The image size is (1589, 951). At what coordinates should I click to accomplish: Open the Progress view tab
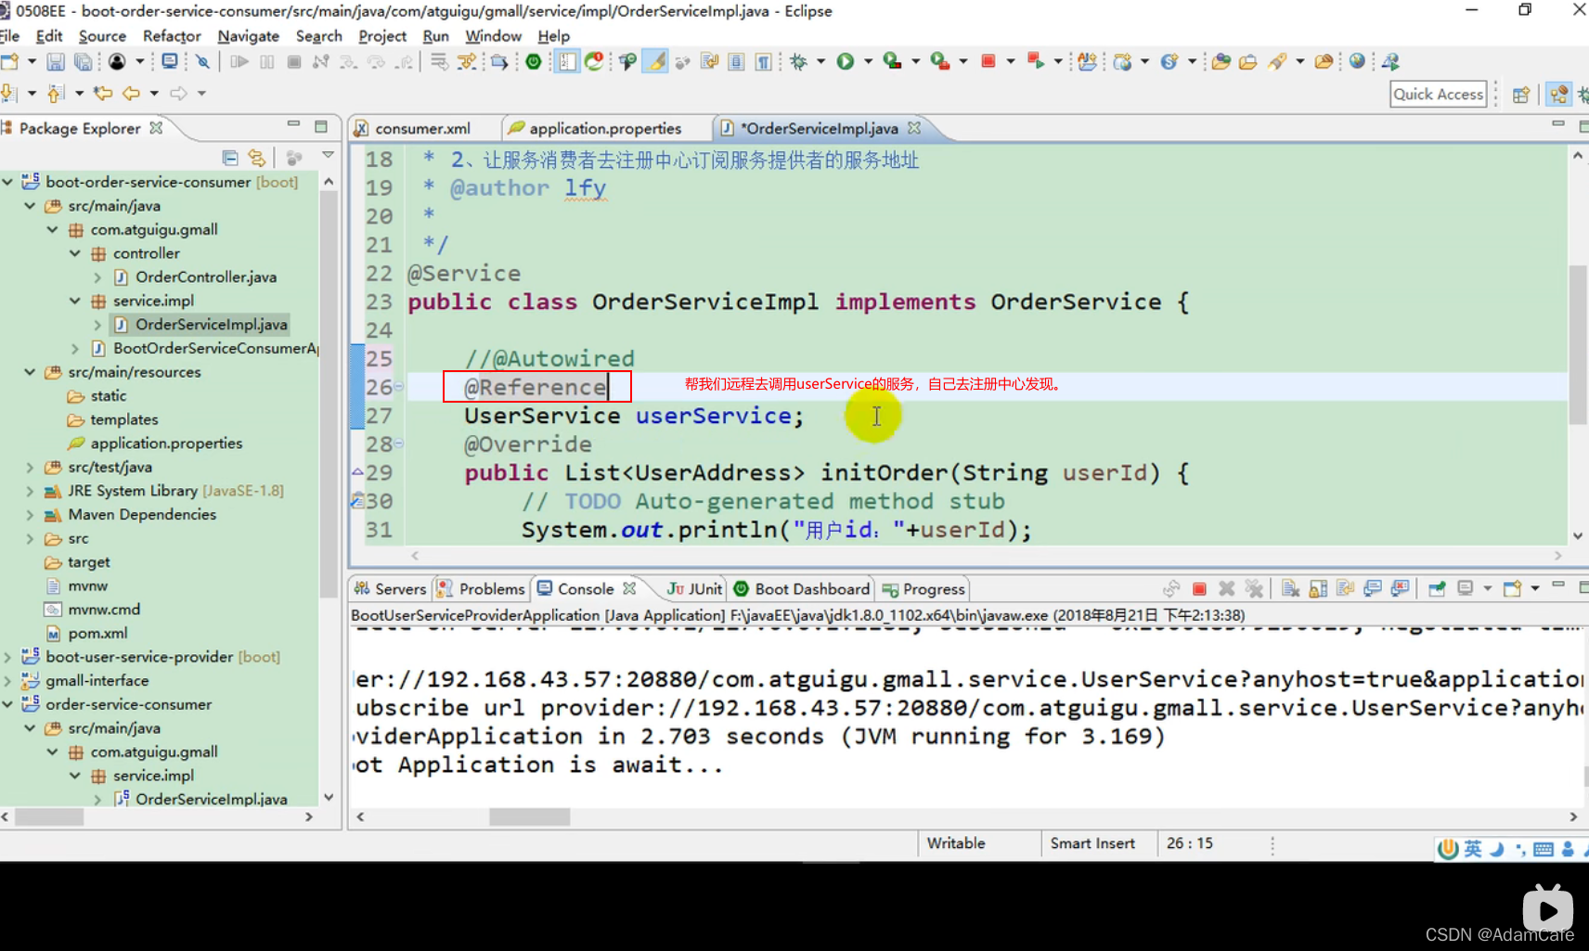pyautogui.click(x=924, y=589)
